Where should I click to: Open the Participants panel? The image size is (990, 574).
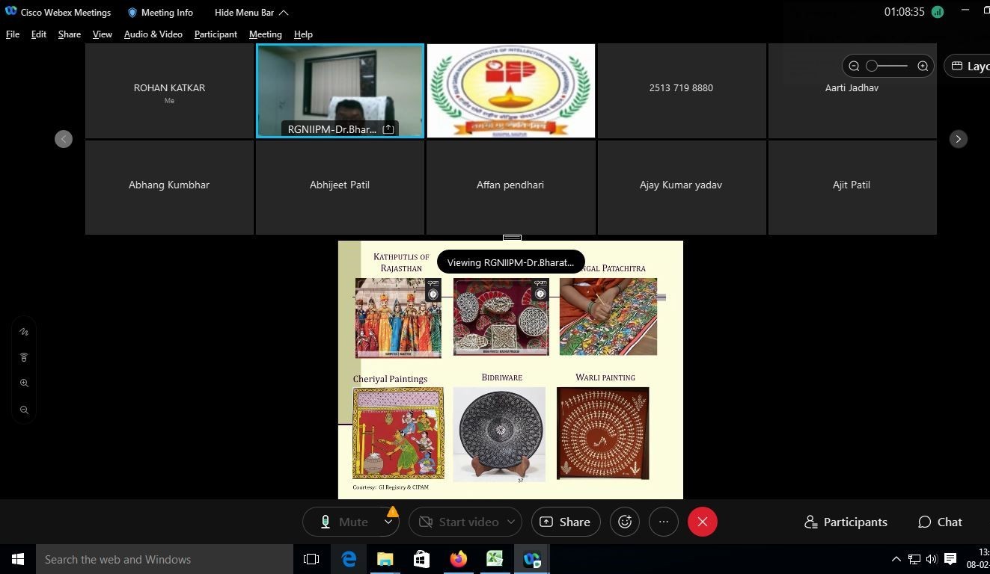click(846, 522)
